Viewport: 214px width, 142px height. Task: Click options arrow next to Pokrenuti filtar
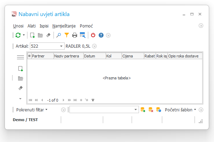[63, 110]
